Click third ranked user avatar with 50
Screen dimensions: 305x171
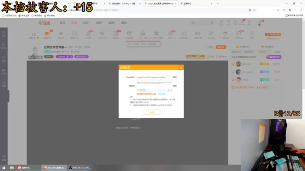238,80
